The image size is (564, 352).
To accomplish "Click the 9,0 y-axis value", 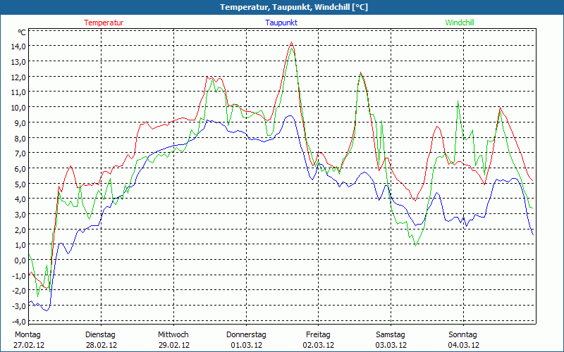I will [x=20, y=122].
